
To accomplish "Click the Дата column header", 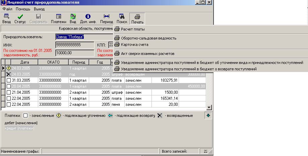I will pos(24,62).
